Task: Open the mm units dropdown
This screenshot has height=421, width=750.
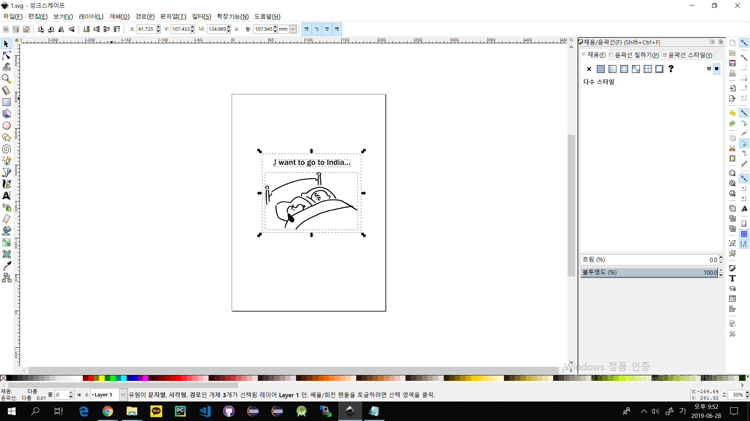Action: pos(293,29)
